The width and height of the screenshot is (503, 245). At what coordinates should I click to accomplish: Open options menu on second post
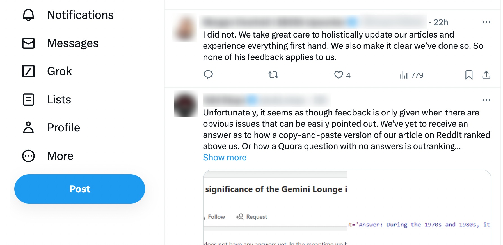pyautogui.click(x=486, y=100)
